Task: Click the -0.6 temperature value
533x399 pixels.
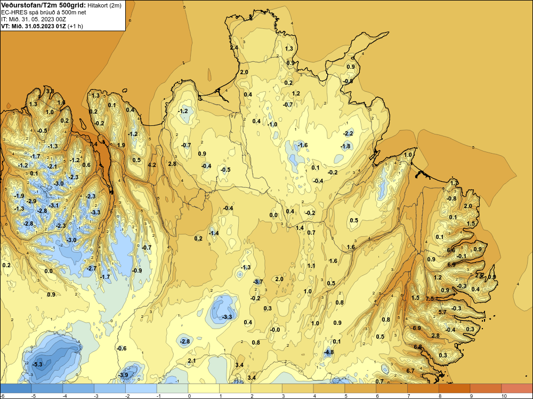Action: tap(122, 348)
